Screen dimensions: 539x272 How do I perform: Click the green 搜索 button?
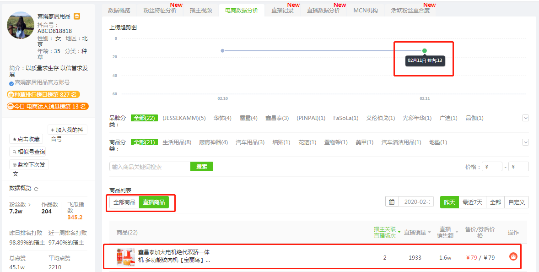[x=202, y=167]
